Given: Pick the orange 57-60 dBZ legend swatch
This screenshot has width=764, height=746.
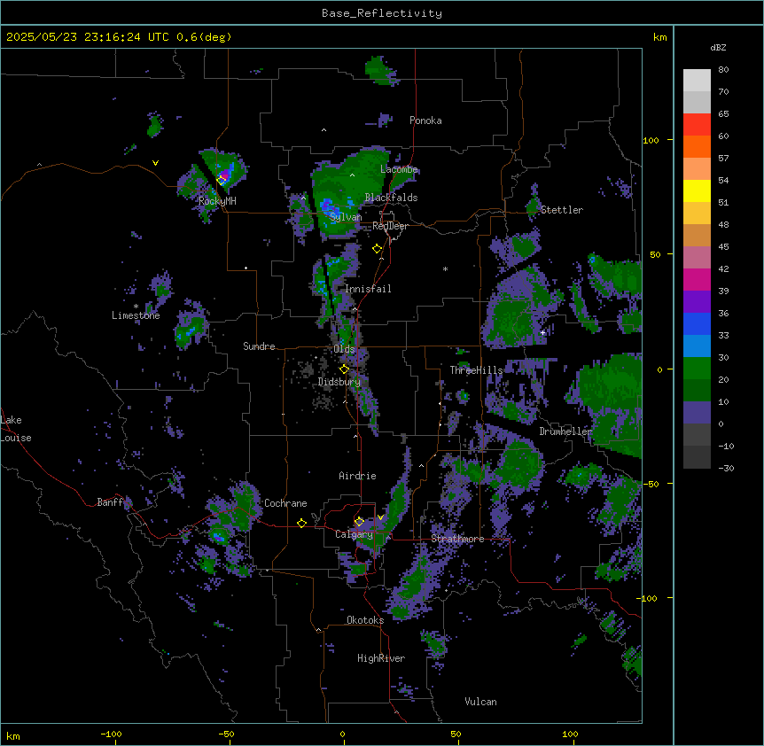Looking at the screenshot, I should pyautogui.click(x=697, y=146).
